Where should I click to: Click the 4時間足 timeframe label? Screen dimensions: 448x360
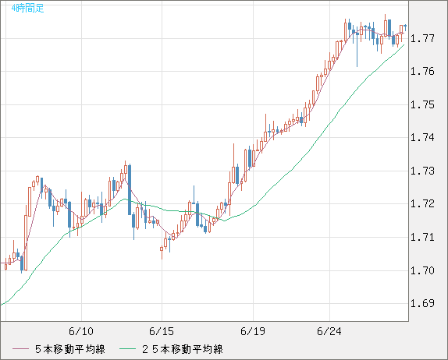pyautogui.click(x=28, y=9)
